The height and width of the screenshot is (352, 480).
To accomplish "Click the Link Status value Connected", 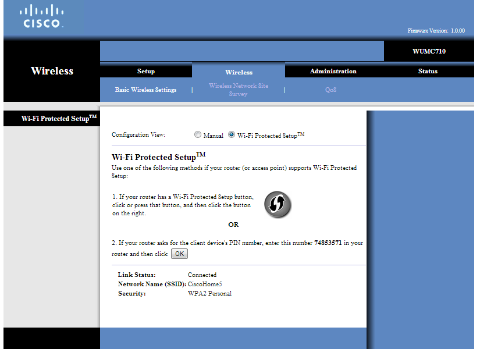I will [202, 275].
